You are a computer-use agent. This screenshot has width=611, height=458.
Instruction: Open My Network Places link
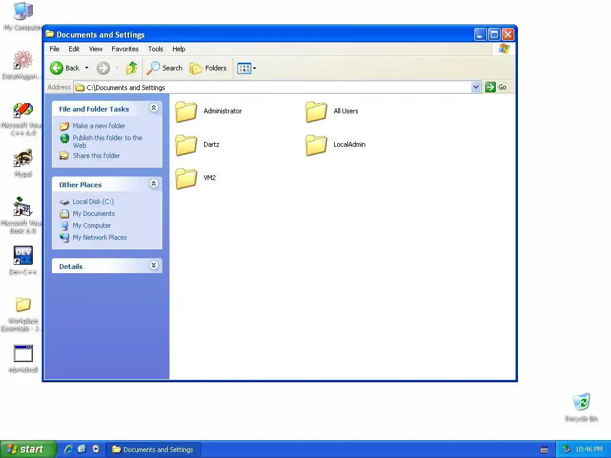(x=100, y=237)
